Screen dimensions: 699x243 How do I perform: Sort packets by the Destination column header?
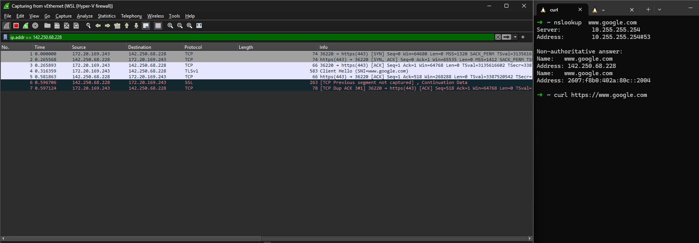pyautogui.click(x=155, y=47)
